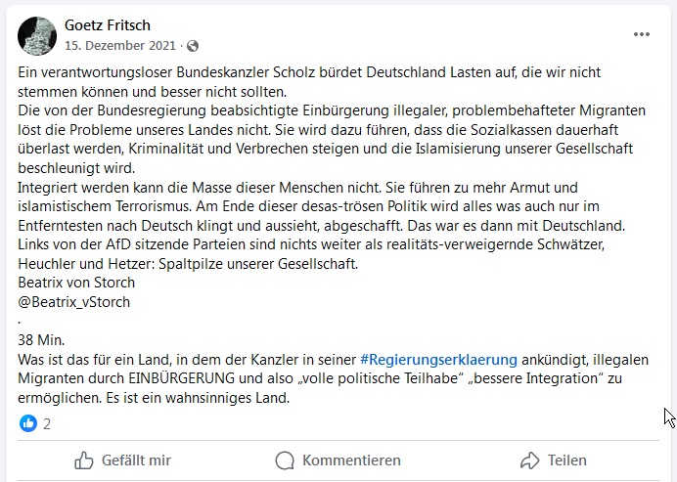Click the speech bubble icon beside Kommentieren

[x=286, y=460]
